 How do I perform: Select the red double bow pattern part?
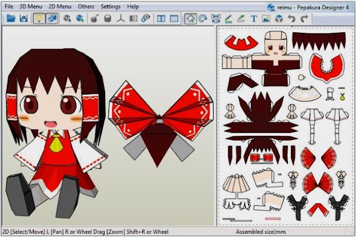[318, 182]
